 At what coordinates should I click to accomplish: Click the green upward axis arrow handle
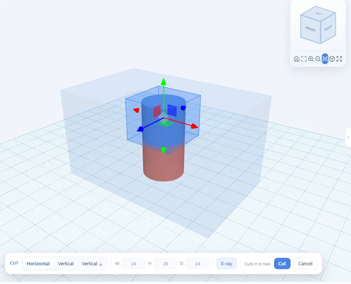point(164,81)
